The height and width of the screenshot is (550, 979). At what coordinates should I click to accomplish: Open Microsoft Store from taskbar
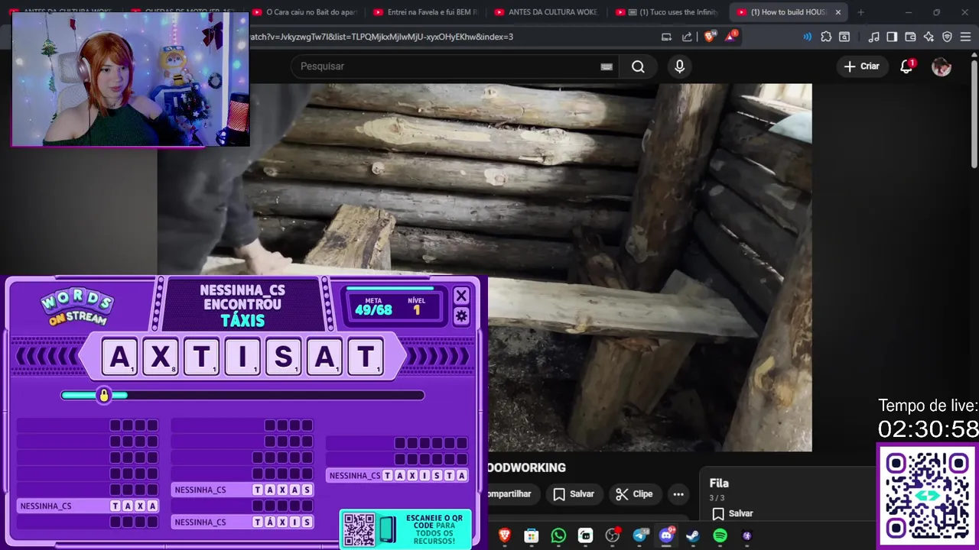coord(532,536)
